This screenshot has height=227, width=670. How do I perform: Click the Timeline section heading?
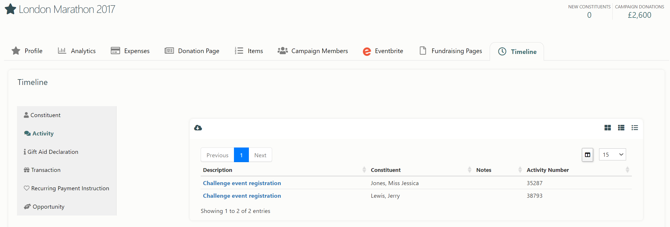(32, 82)
